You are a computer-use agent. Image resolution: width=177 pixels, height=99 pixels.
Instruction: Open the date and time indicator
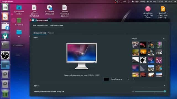161,2
